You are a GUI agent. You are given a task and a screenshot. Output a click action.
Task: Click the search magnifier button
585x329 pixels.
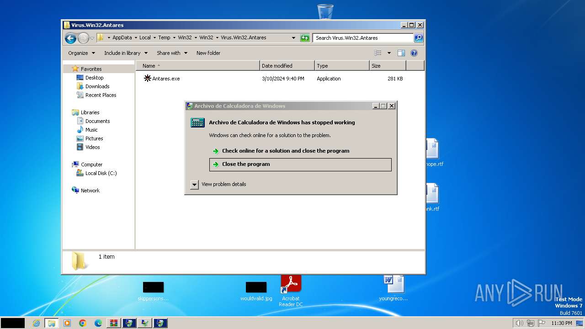pyautogui.click(x=419, y=38)
